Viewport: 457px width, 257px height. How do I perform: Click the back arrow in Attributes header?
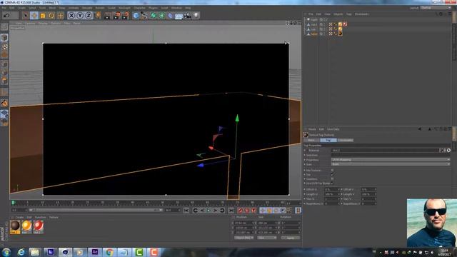pyautogui.click(x=420, y=129)
